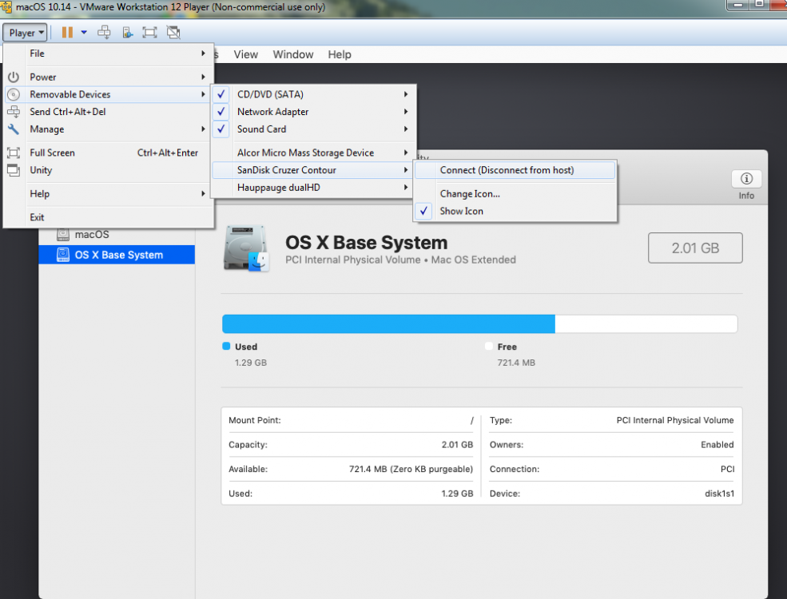Screen dimensions: 787x599
Task: Expand the CD/DVD (SATA) submenu arrow
Action: (406, 94)
